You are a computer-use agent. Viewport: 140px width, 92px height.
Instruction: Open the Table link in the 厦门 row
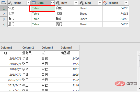pos(36,24)
